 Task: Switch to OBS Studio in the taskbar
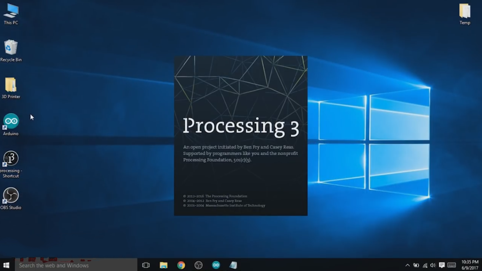click(x=198, y=265)
